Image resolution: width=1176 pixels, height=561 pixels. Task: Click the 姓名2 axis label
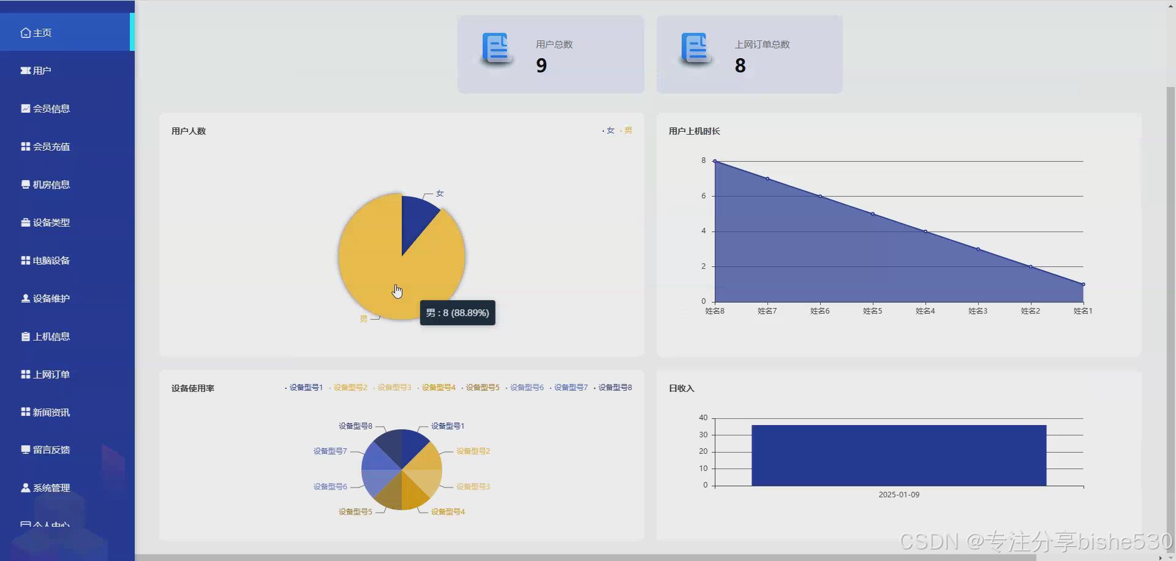click(x=1031, y=311)
